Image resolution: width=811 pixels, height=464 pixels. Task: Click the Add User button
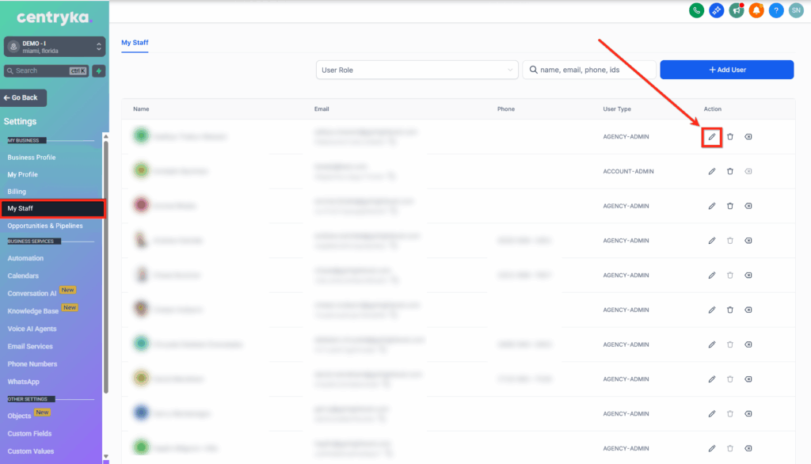[x=727, y=70]
